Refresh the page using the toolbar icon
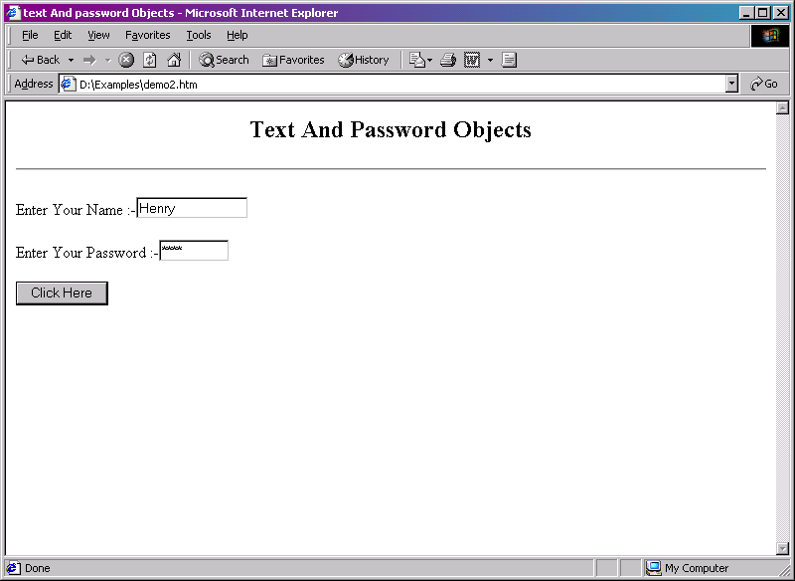This screenshot has height=581, width=795. 149,60
